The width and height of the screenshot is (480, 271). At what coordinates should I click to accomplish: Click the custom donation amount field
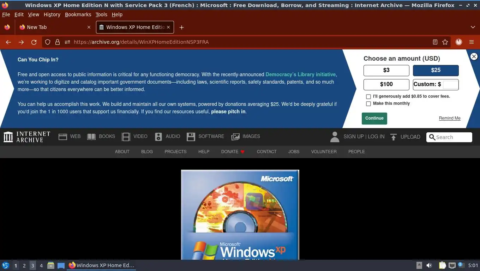pos(450,84)
